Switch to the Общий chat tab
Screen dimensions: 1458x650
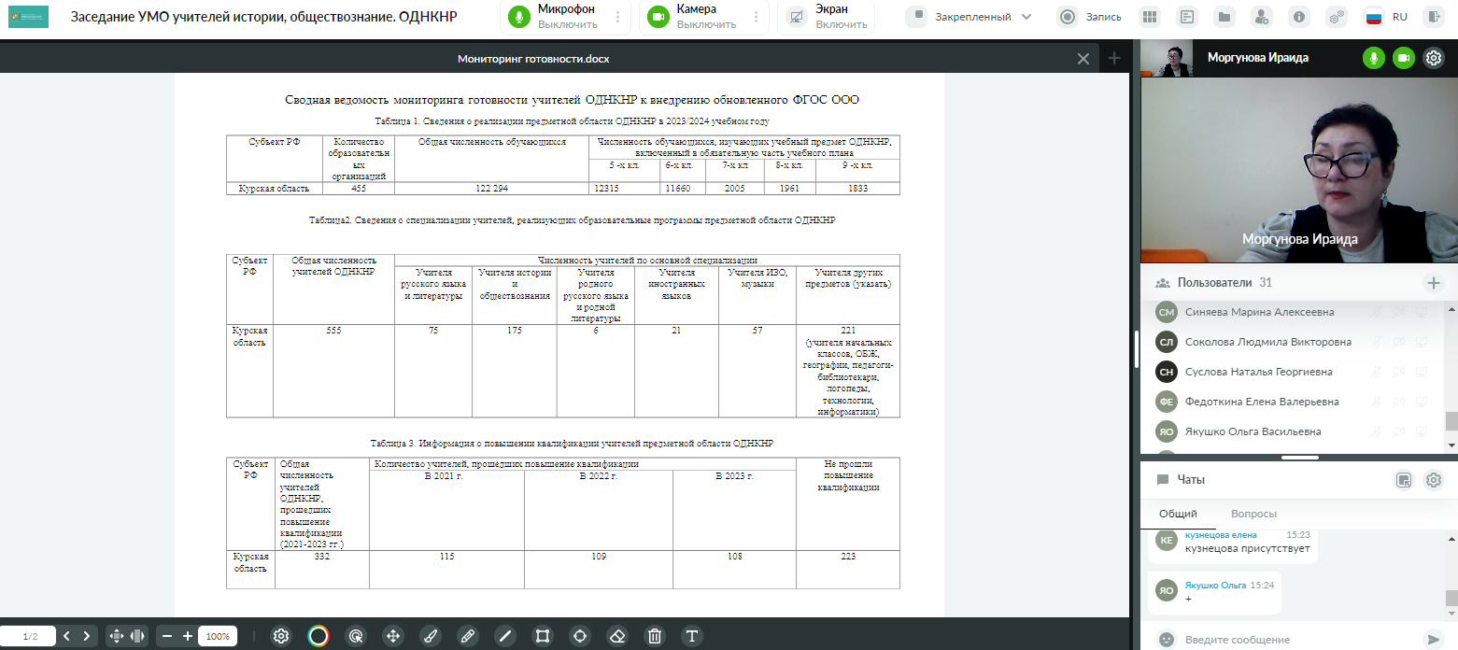(x=1178, y=514)
